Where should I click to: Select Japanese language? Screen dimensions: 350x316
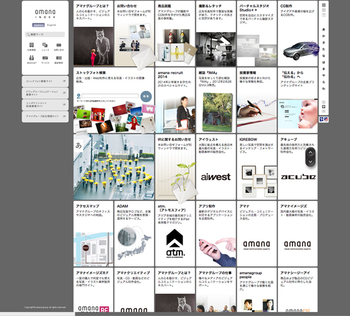point(38,25)
